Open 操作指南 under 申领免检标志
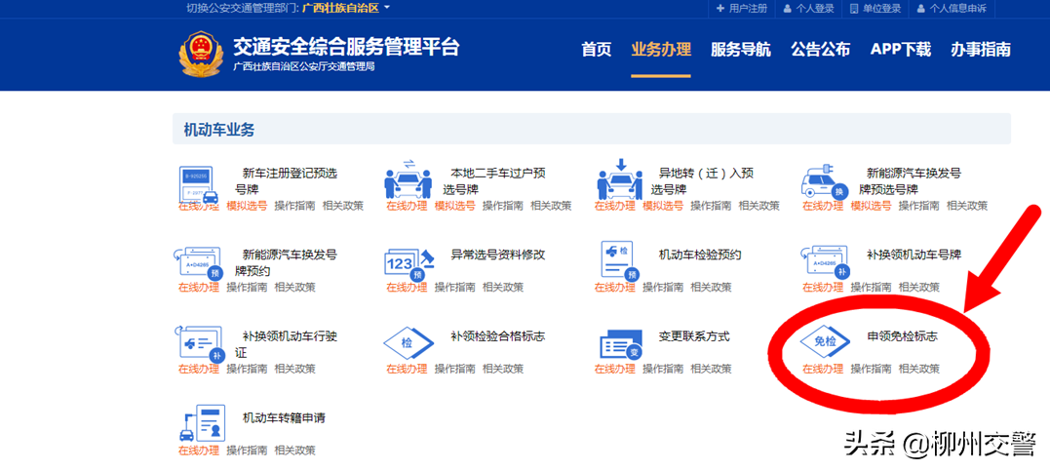Screen dimensions: 1050x471 pos(872,369)
